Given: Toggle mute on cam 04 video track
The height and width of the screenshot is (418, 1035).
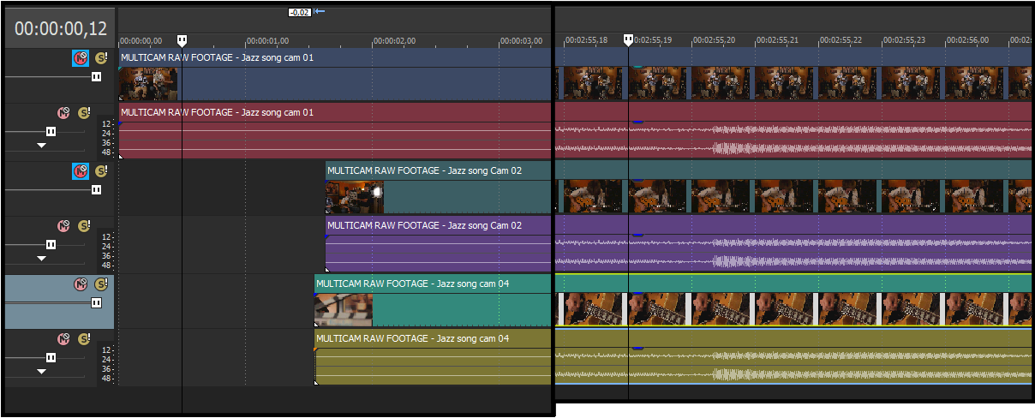Looking at the screenshot, I should 80,284.
